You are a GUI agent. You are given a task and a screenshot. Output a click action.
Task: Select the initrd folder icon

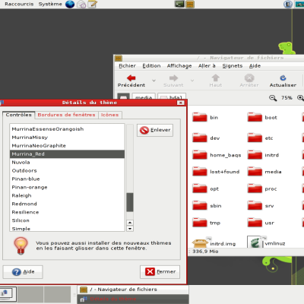pyautogui.click(x=255, y=155)
